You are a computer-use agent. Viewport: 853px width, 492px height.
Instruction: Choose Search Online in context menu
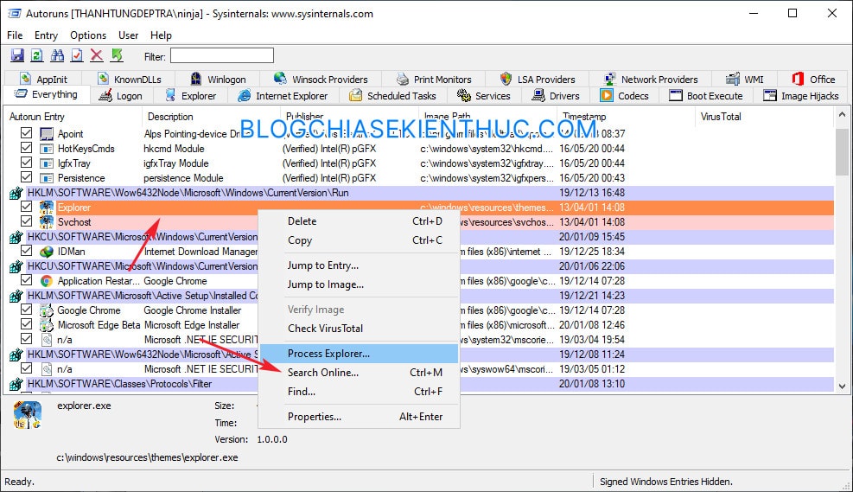click(x=359, y=373)
